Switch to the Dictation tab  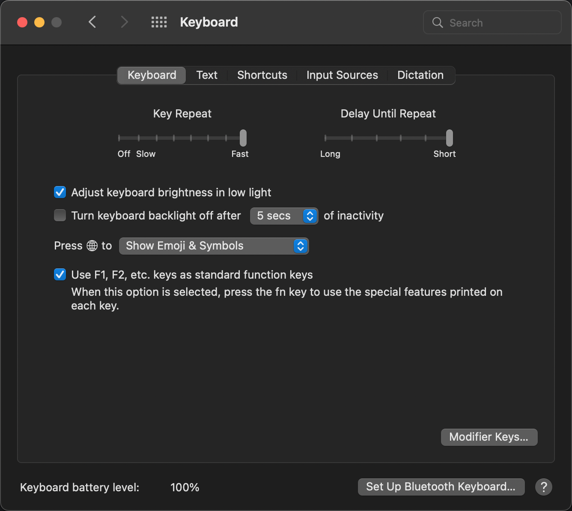(420, 75)
